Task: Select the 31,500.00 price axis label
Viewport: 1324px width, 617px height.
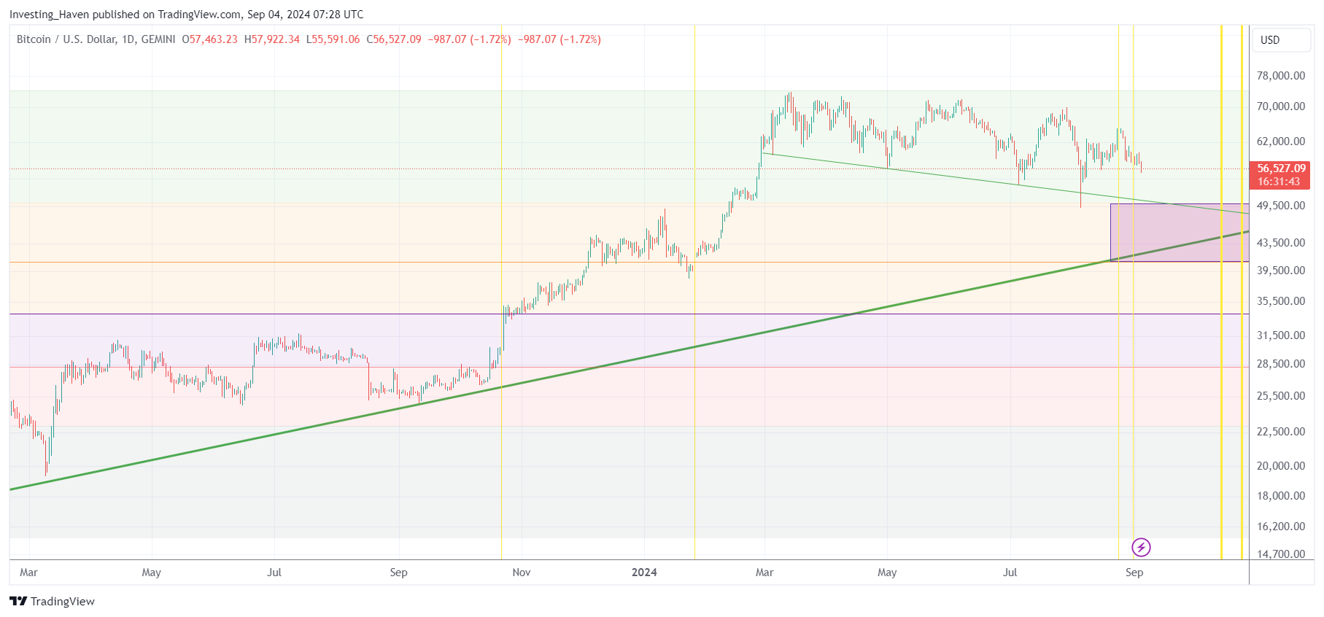Action: pos(1281,335)
